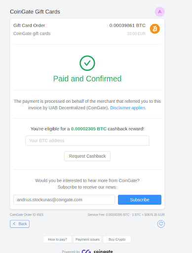Image resolution: width=192 pixels, height=253 pixels.
Task: Click the green checkmark confirmation icon
Action: pyautogui.click(x=87, y=63)
